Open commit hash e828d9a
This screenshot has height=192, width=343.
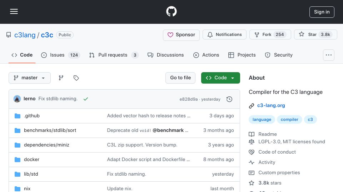189,99
